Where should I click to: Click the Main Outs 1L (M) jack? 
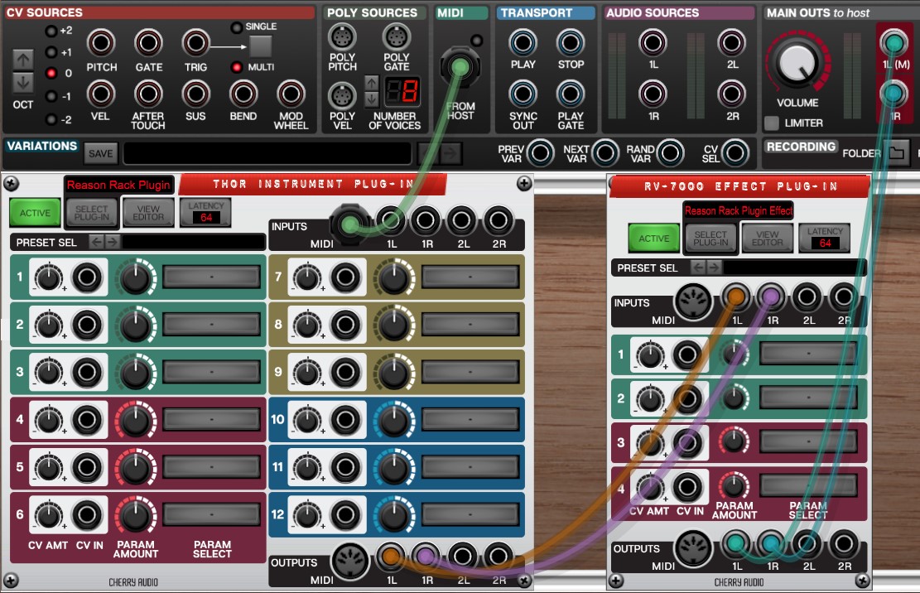coord(894,43)
